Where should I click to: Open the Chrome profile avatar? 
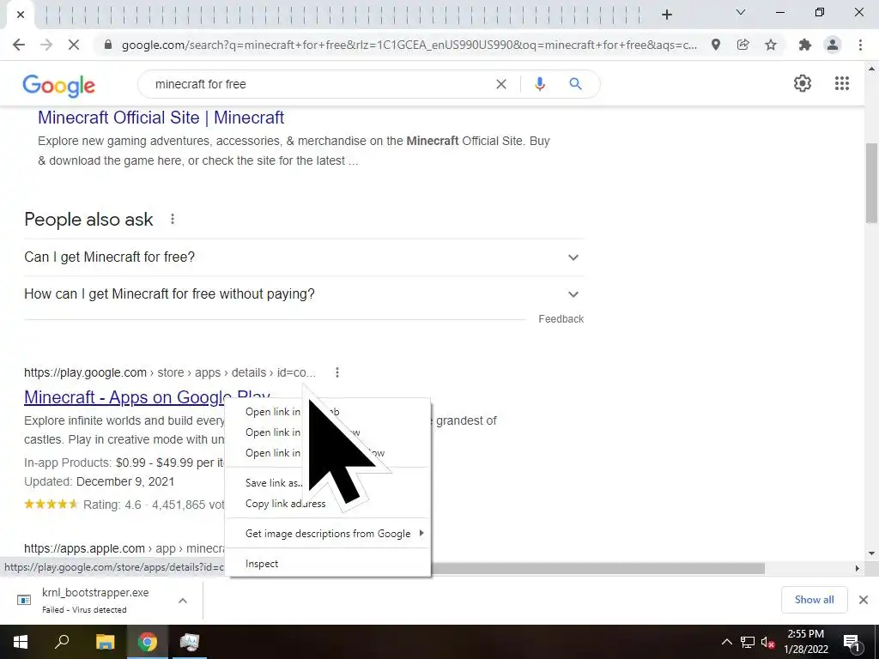[x=833, y=45]
